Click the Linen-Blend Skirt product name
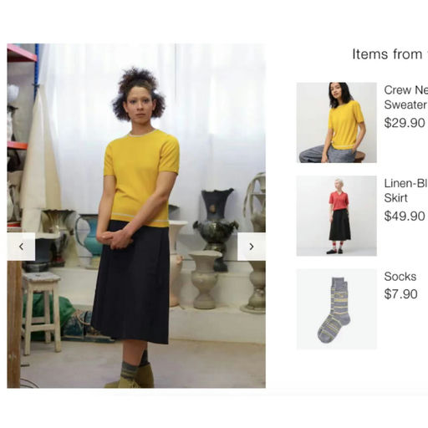Image resolution: width=428 pixels, height=428 pixels. [406, 191]
